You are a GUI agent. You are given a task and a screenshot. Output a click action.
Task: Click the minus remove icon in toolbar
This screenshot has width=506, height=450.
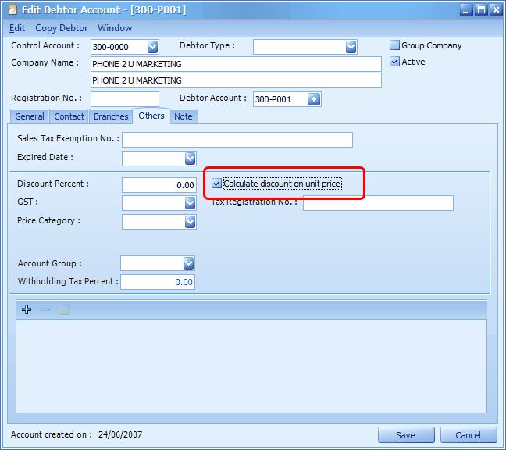coord(45,309)
